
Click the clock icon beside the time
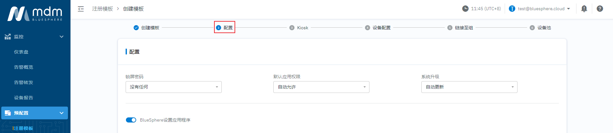(465, 9)
